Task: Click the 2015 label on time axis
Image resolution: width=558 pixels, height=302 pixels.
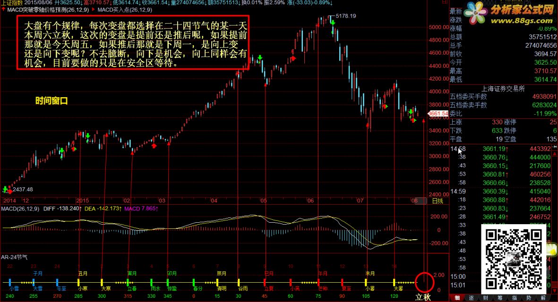Action: point(83,201)
